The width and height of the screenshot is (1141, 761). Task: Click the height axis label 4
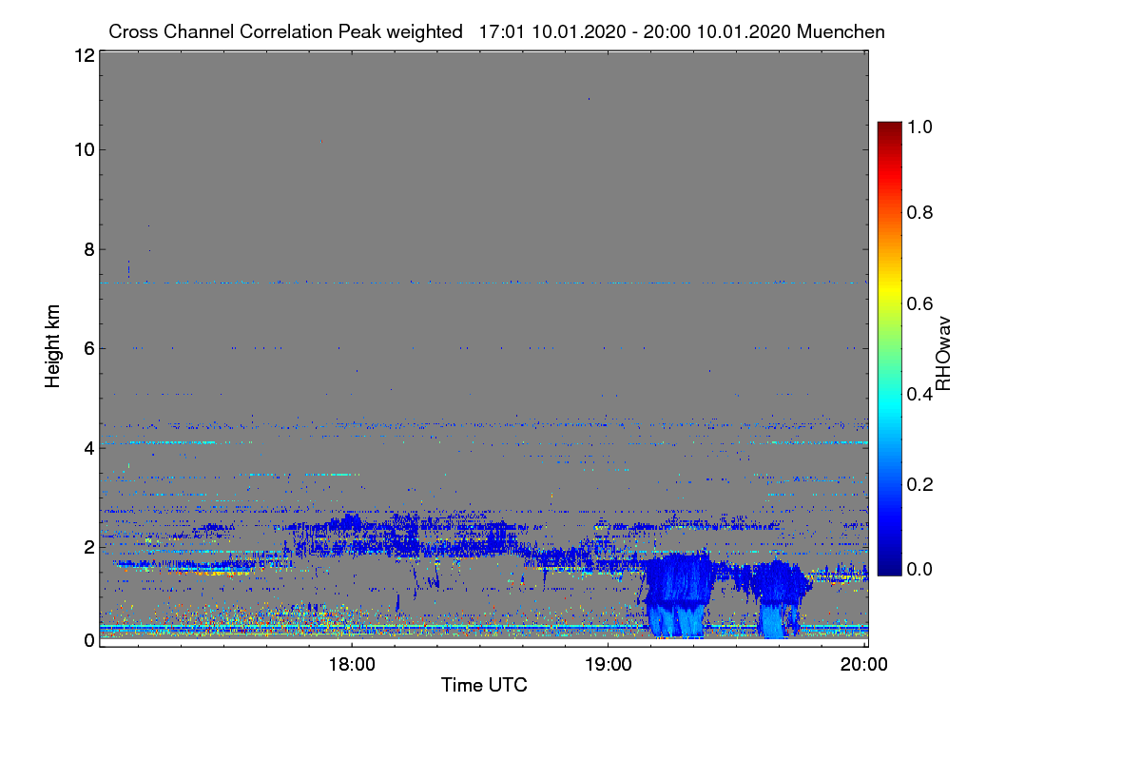[x=88, y=447]
